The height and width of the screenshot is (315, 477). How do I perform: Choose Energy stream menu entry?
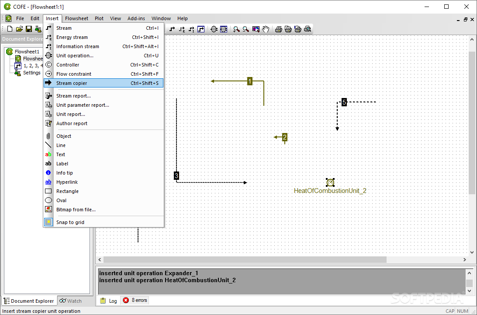tap(104, 37)
